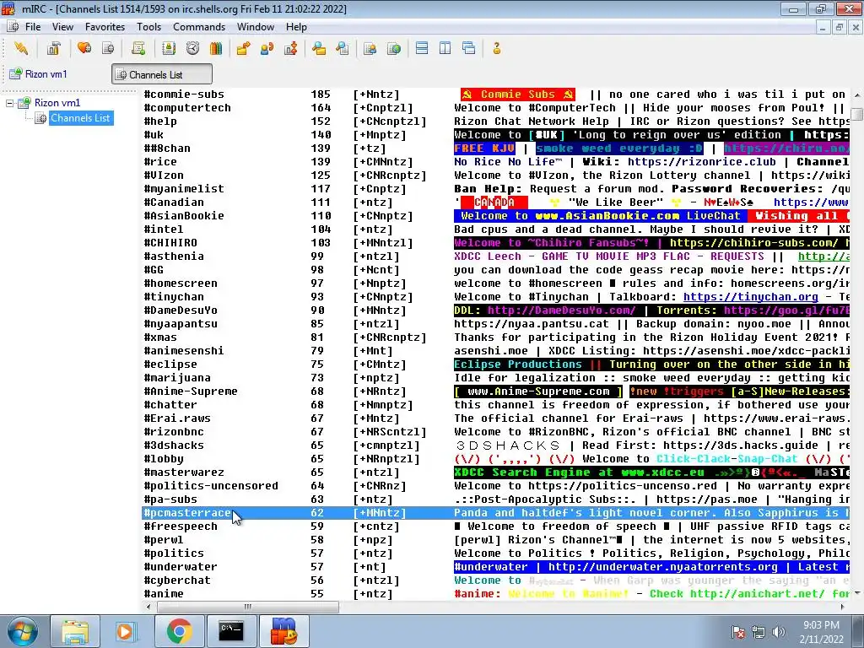
Task: Tile windows horizontally via toolbar icon
Action: click(422, 48)
